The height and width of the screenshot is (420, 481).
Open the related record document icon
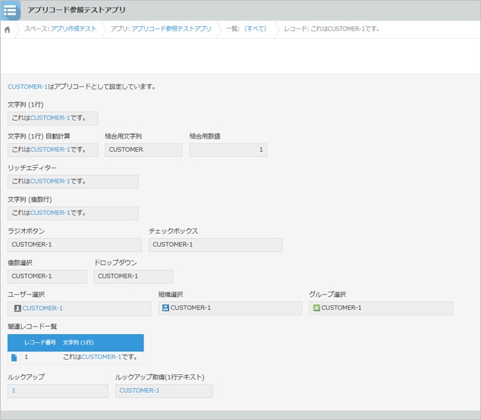(x=14, y=358)
